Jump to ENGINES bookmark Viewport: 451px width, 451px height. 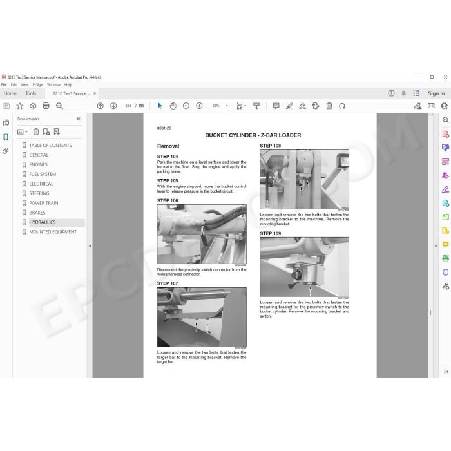[x=38, y=164]
